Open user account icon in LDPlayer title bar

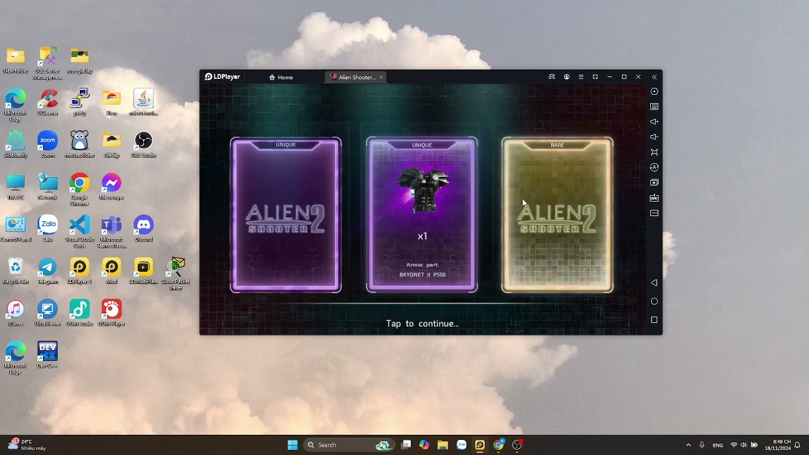click(x=566, y=77)
